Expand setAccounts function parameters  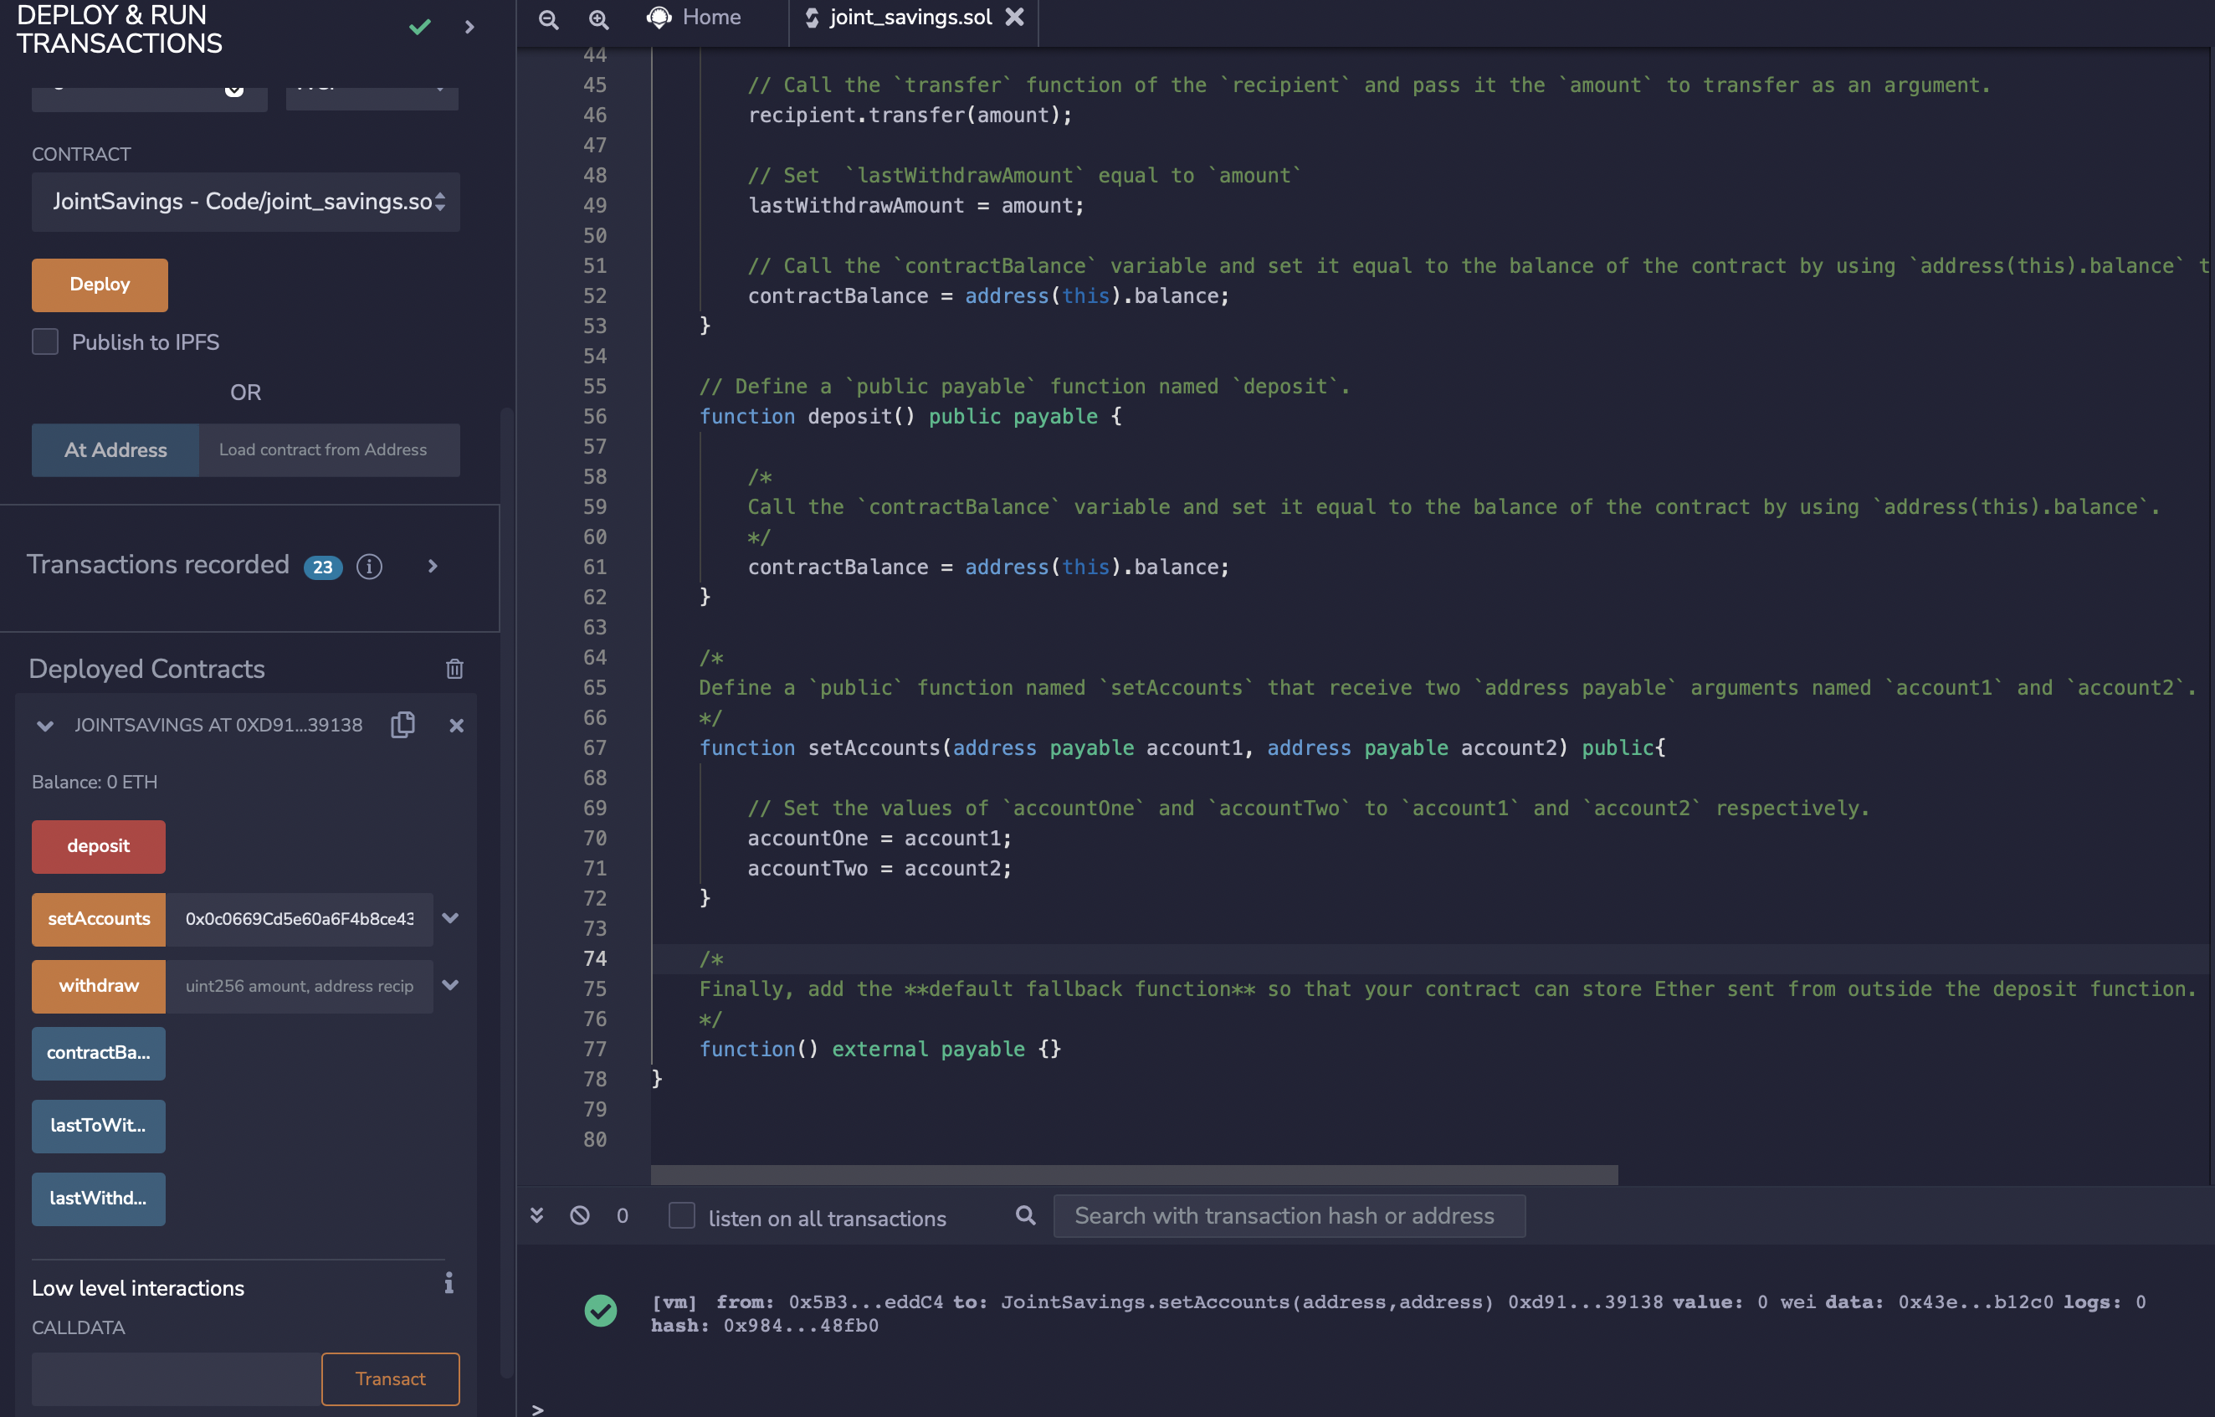[x=450, y=918]
